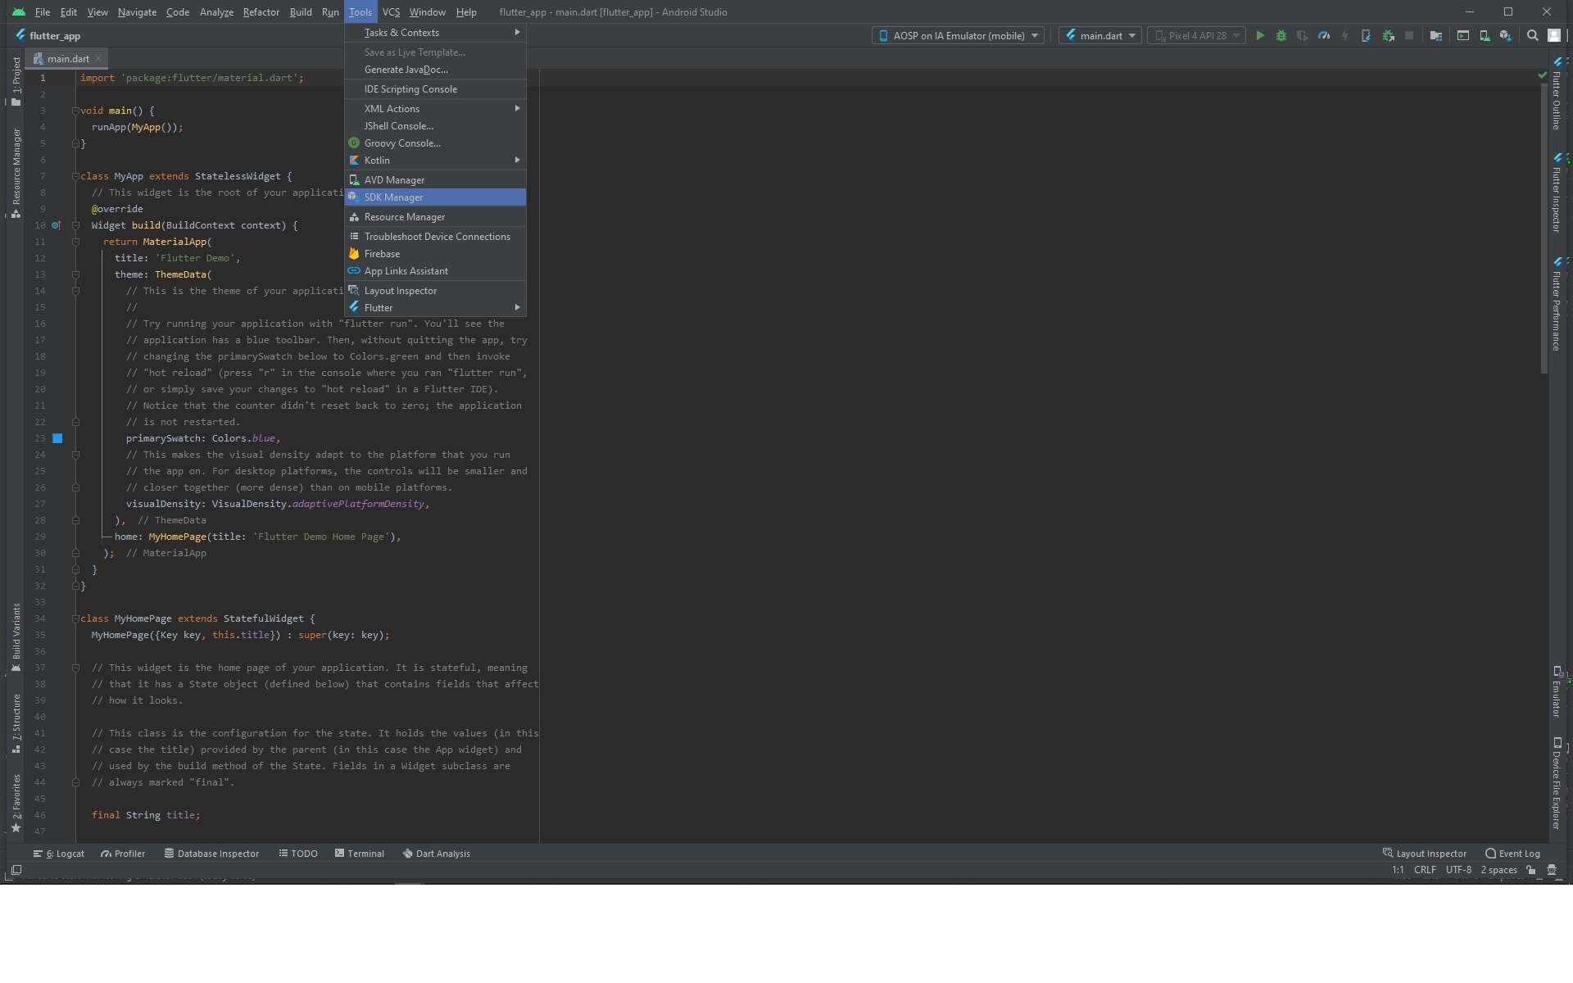Choose Troubleshoot Device Connections
Screen dimensions: 1573x983
[435, 237]
